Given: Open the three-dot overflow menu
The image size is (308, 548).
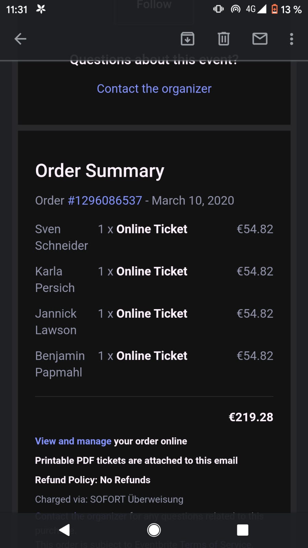Looking at the screenshot, I should [292, 39].
